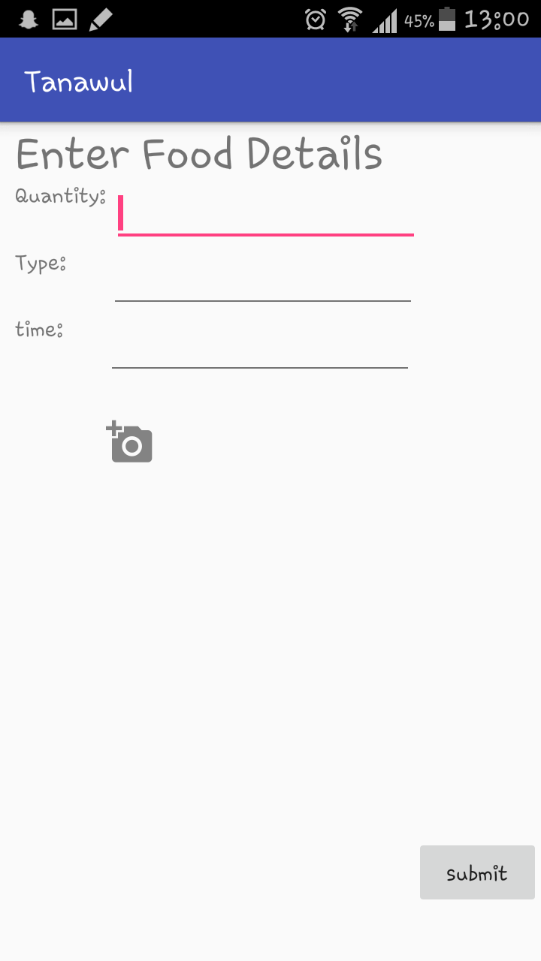Select the Type input field
This screenshot has width=541, height=961.
[263, 280]
